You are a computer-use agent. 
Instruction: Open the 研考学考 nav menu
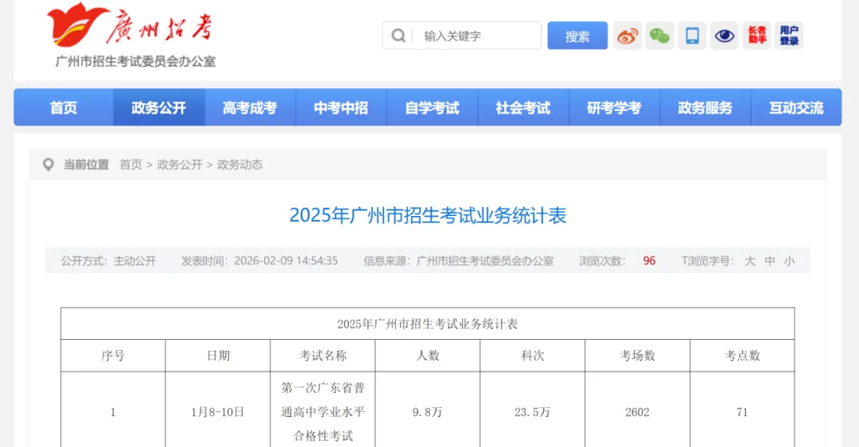[614, 108]
